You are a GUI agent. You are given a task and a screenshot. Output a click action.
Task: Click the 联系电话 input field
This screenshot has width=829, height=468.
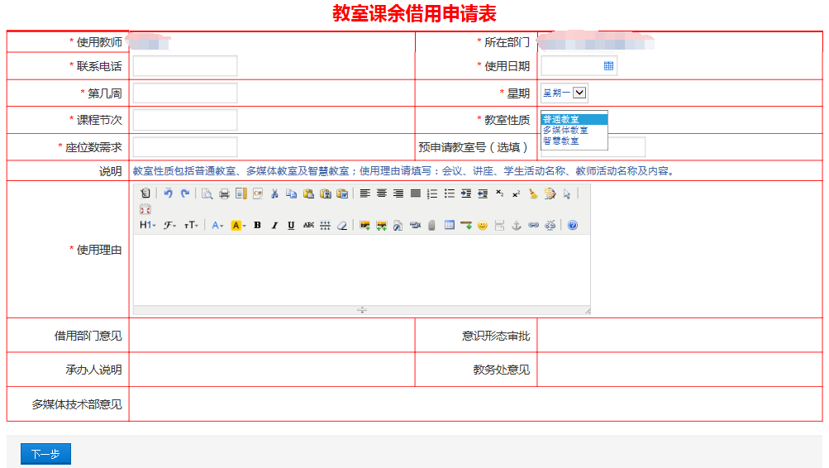click(x=185, y=66)
